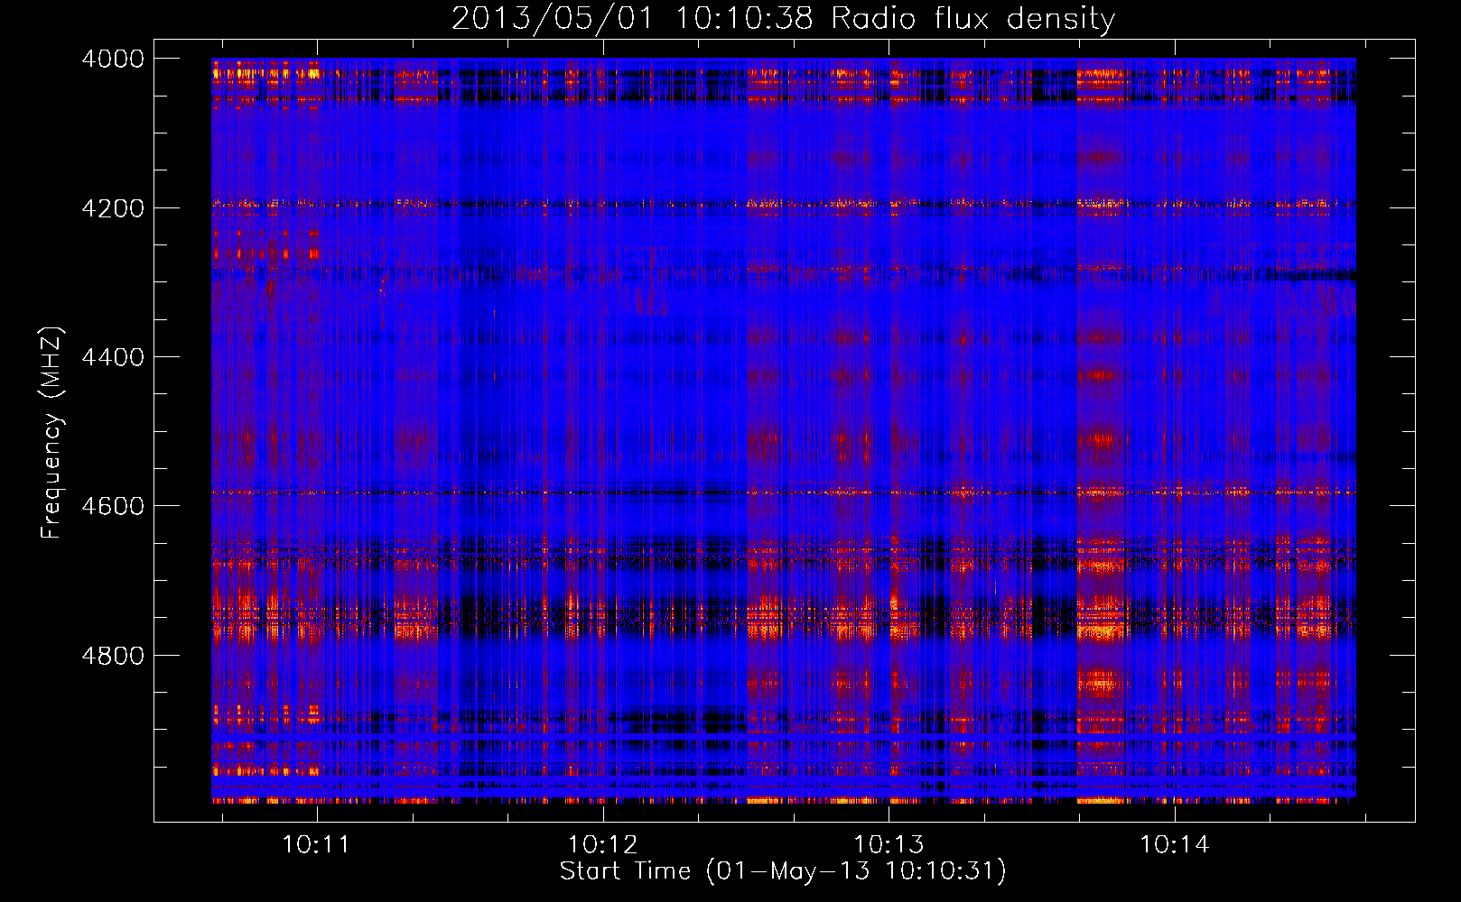Select the 4000 frequency tick label

coord(113,59)
